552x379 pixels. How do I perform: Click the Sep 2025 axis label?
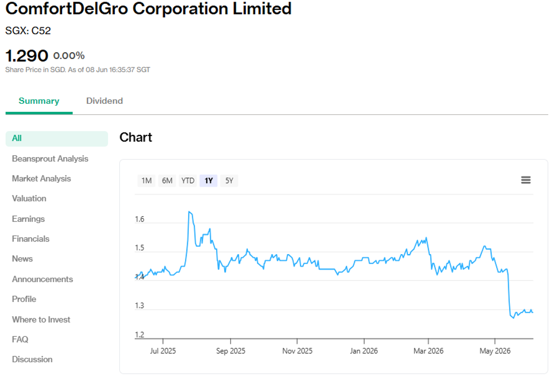pos(230,351)
